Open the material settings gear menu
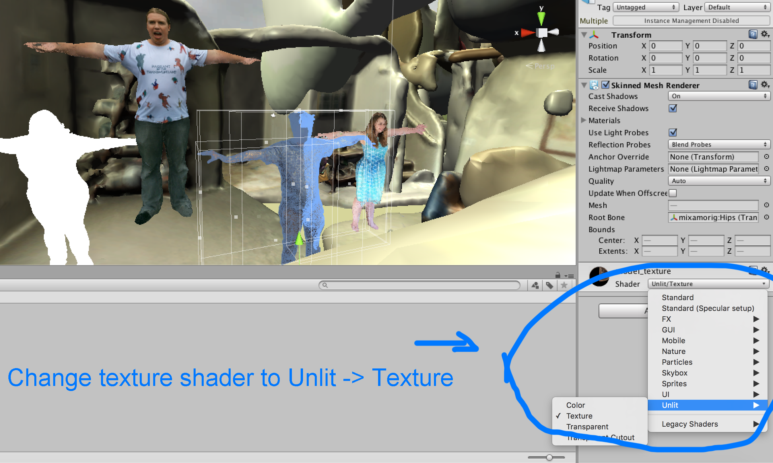This screenshot has height=463, width=773. tap(765, 270)
